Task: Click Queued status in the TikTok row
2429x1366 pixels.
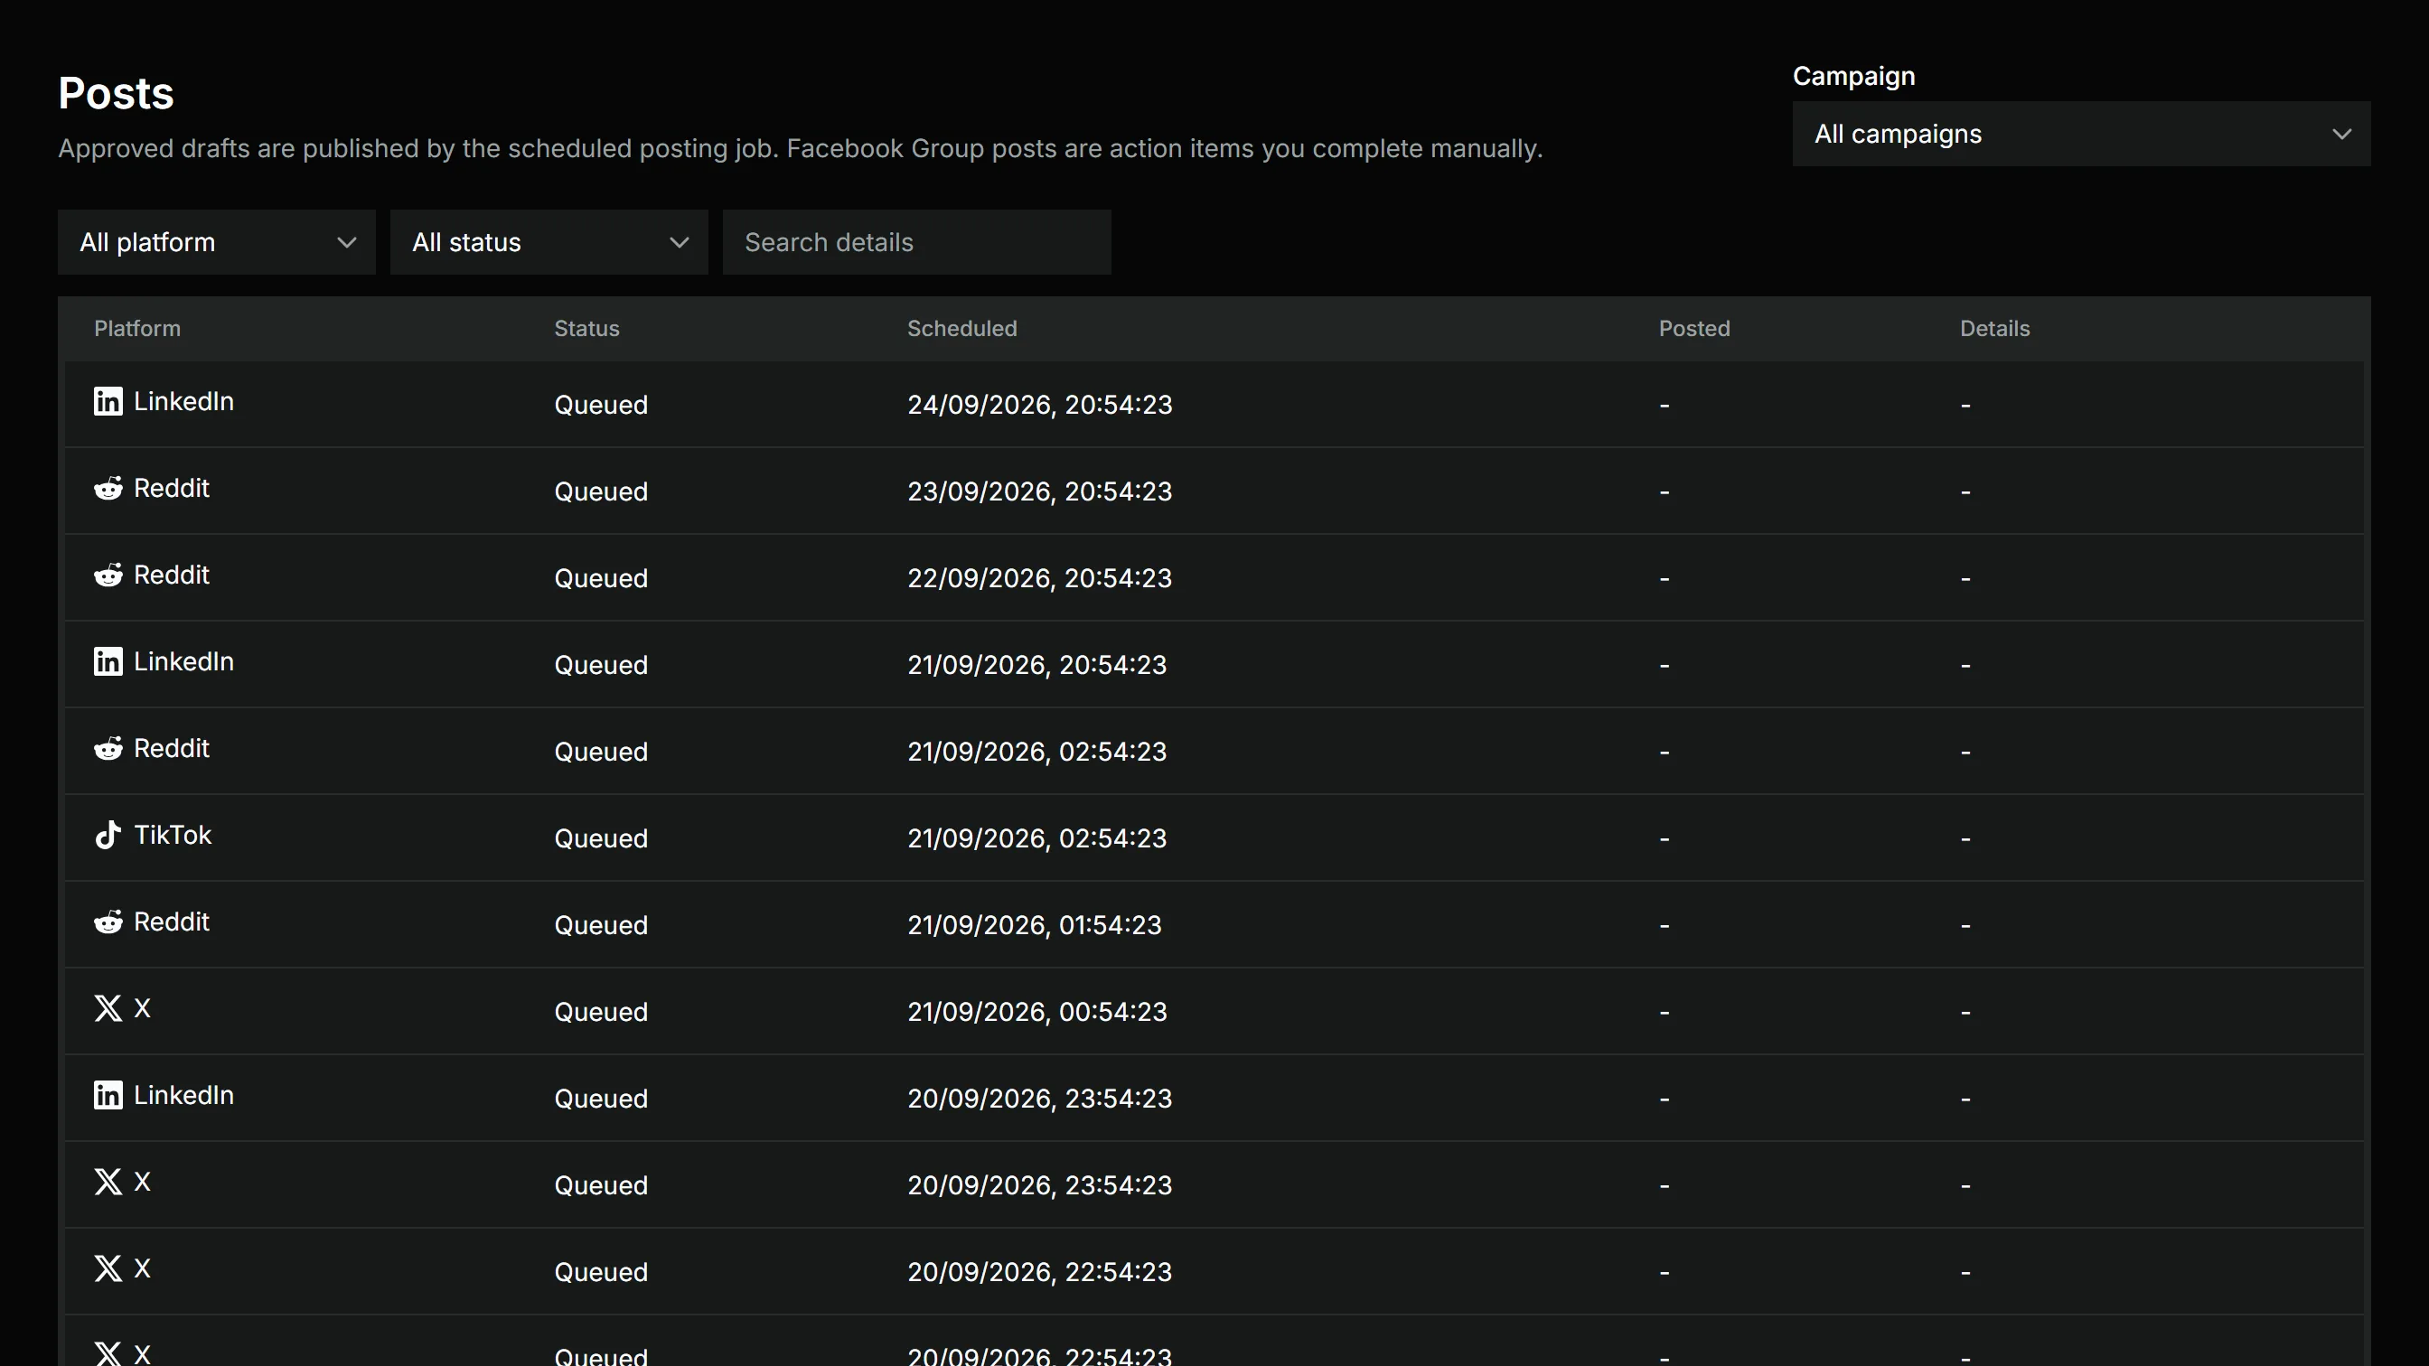Action: 602,839
